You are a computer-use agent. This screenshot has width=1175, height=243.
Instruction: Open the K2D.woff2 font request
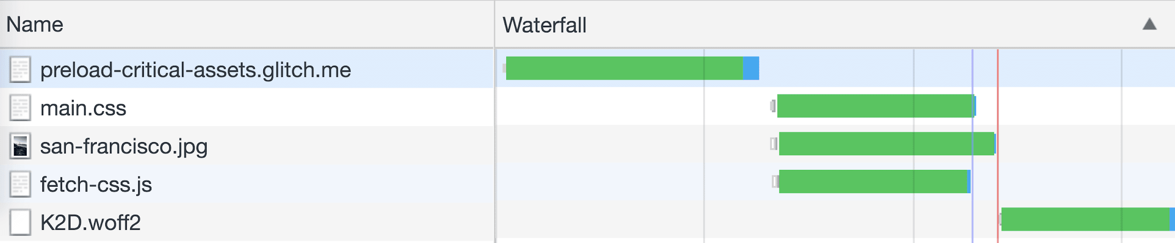pyautogui.click(x=90, y=223)
